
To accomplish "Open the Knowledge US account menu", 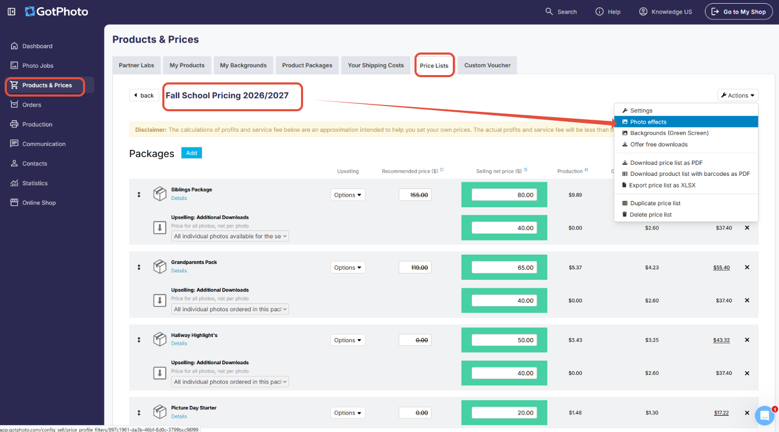I will coord(666,12).
